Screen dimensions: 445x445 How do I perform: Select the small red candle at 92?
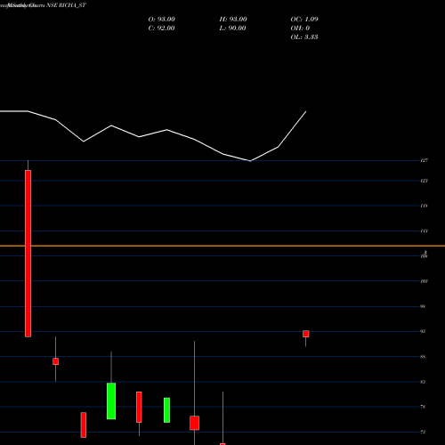pyautogui.click(x=306, y=334)
